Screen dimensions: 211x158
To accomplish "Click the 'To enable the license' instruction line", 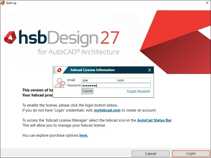I will tap(70, 105).
